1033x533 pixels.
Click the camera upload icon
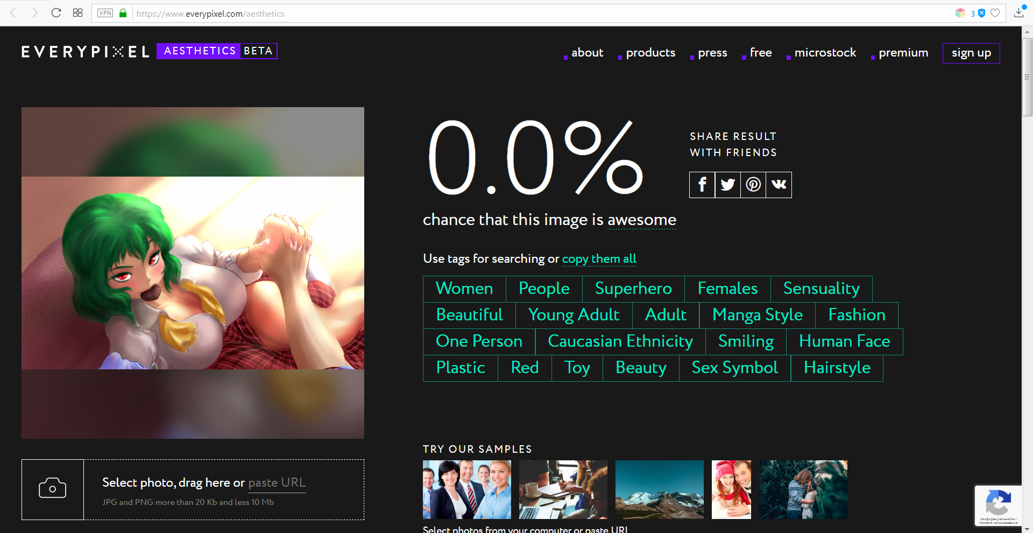[53, 489]
